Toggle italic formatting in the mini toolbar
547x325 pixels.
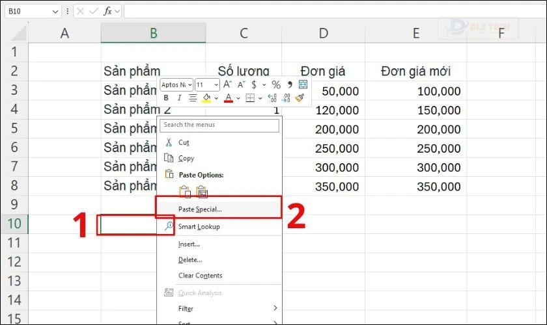pos(179,98)
